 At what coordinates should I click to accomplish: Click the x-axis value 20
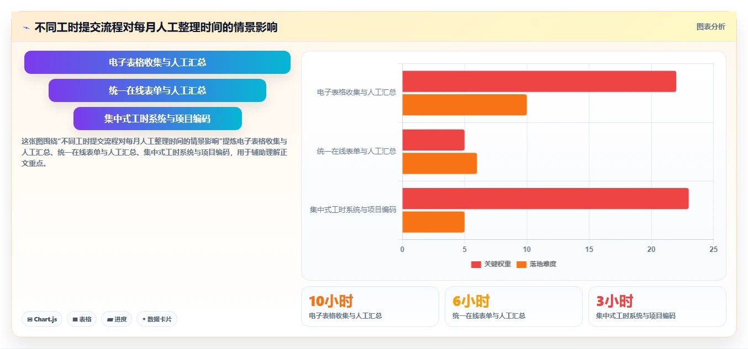tap(651, 250)
